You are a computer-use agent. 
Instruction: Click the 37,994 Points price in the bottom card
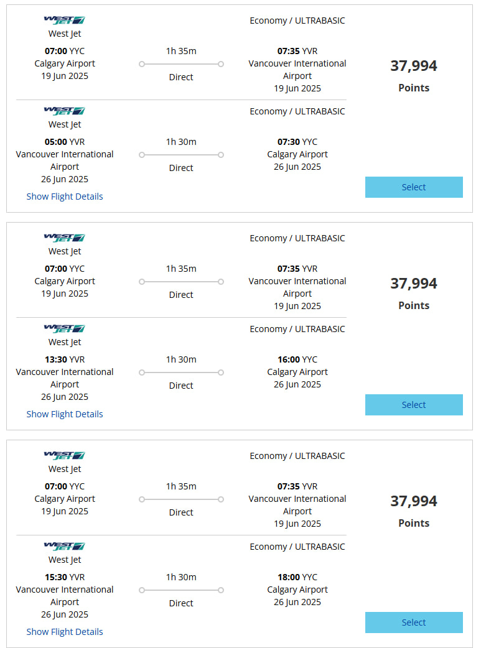pos(414,501)
